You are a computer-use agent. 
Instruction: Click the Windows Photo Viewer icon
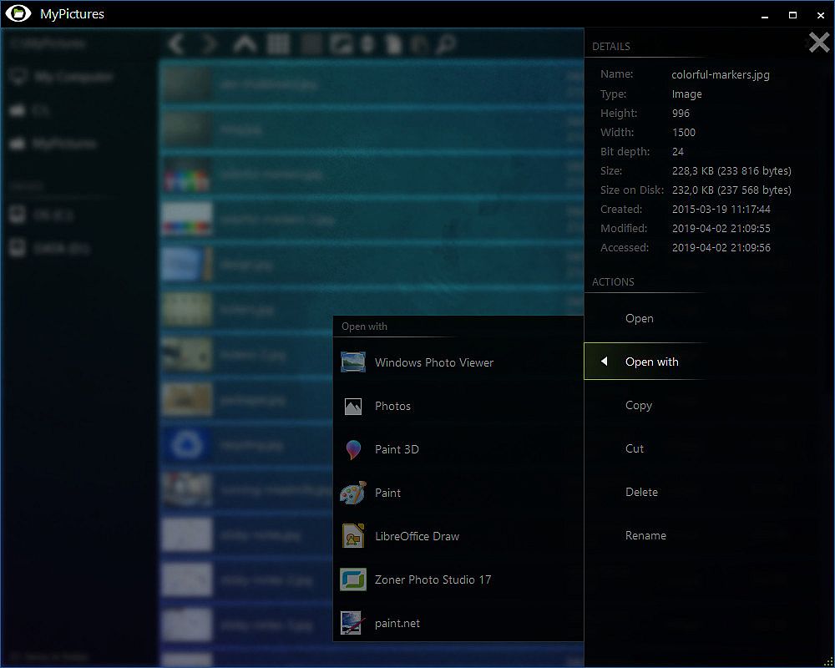tap(353, 362)
